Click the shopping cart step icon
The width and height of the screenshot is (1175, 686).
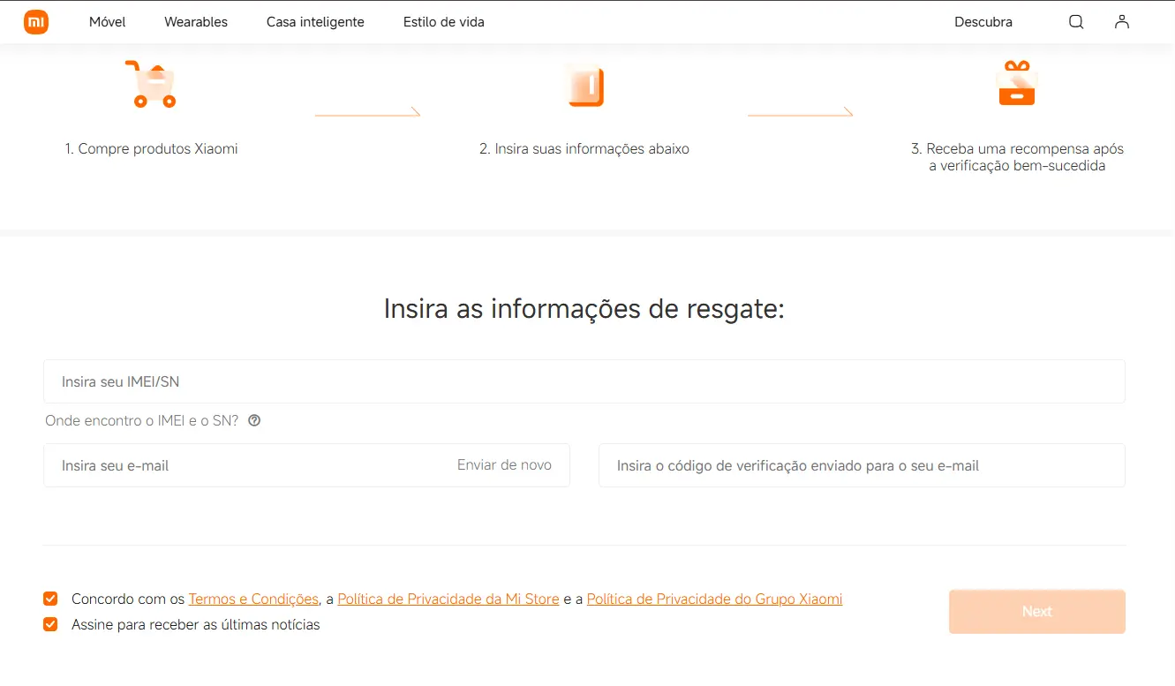click(x=151, y=85)
